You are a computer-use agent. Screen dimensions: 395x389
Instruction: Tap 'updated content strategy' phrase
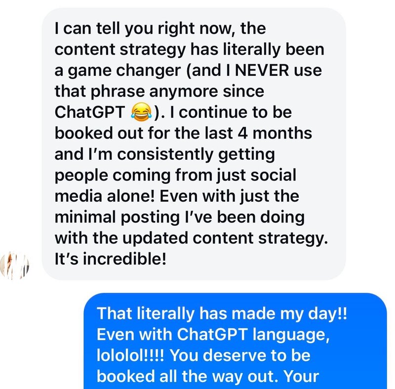(225, 238)
